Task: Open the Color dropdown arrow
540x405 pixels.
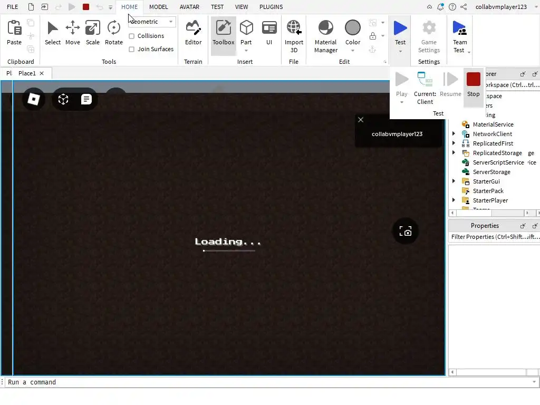Action: (x=353, y=51)
